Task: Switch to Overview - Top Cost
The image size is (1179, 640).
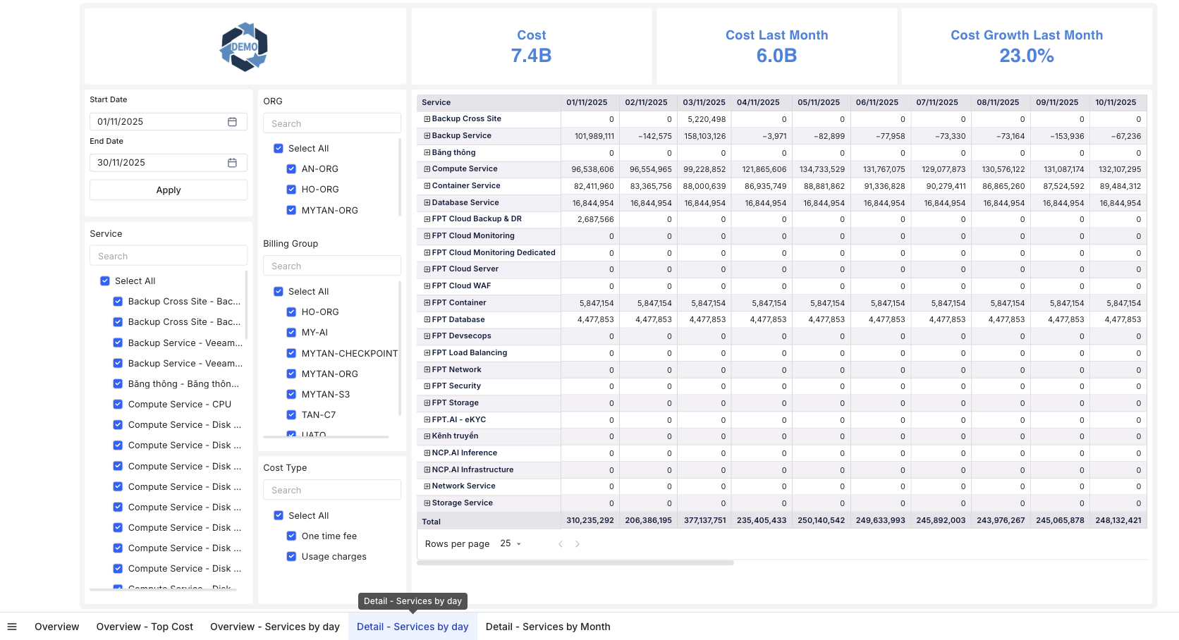Action: (x=145, y=627)
